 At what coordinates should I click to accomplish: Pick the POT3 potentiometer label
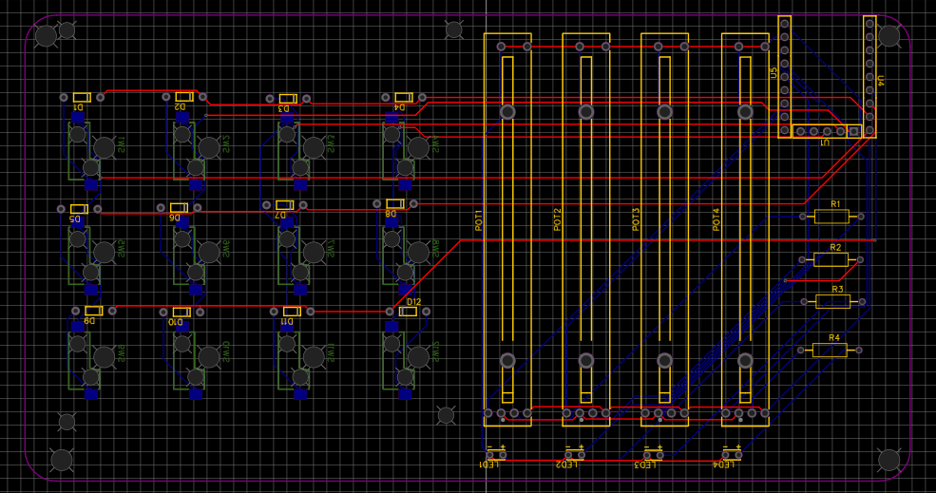[636, 219]
